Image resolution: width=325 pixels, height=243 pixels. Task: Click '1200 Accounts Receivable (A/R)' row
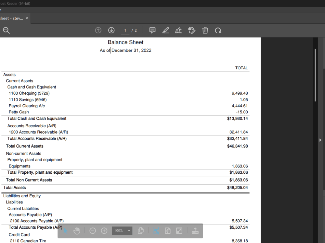pos(125,132)
